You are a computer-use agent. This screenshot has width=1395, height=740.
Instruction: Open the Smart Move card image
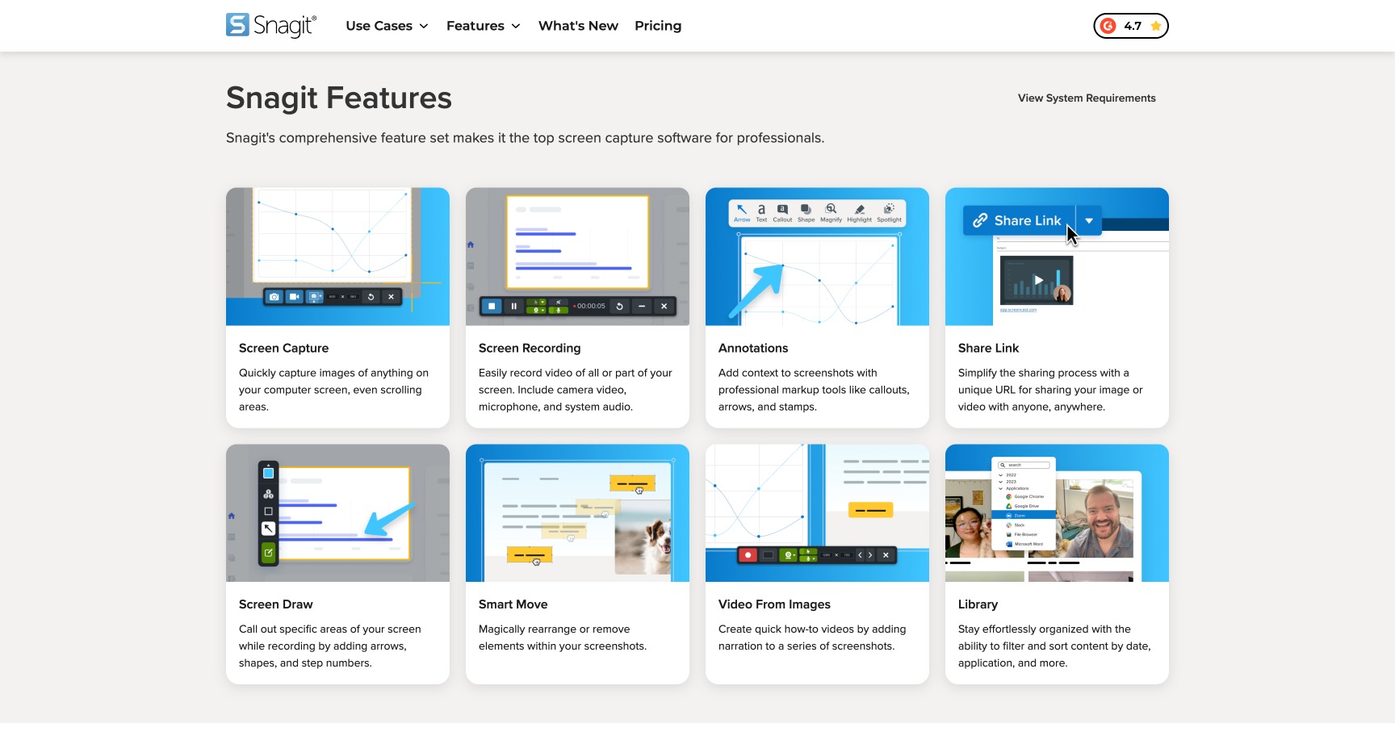pos(577,513)
